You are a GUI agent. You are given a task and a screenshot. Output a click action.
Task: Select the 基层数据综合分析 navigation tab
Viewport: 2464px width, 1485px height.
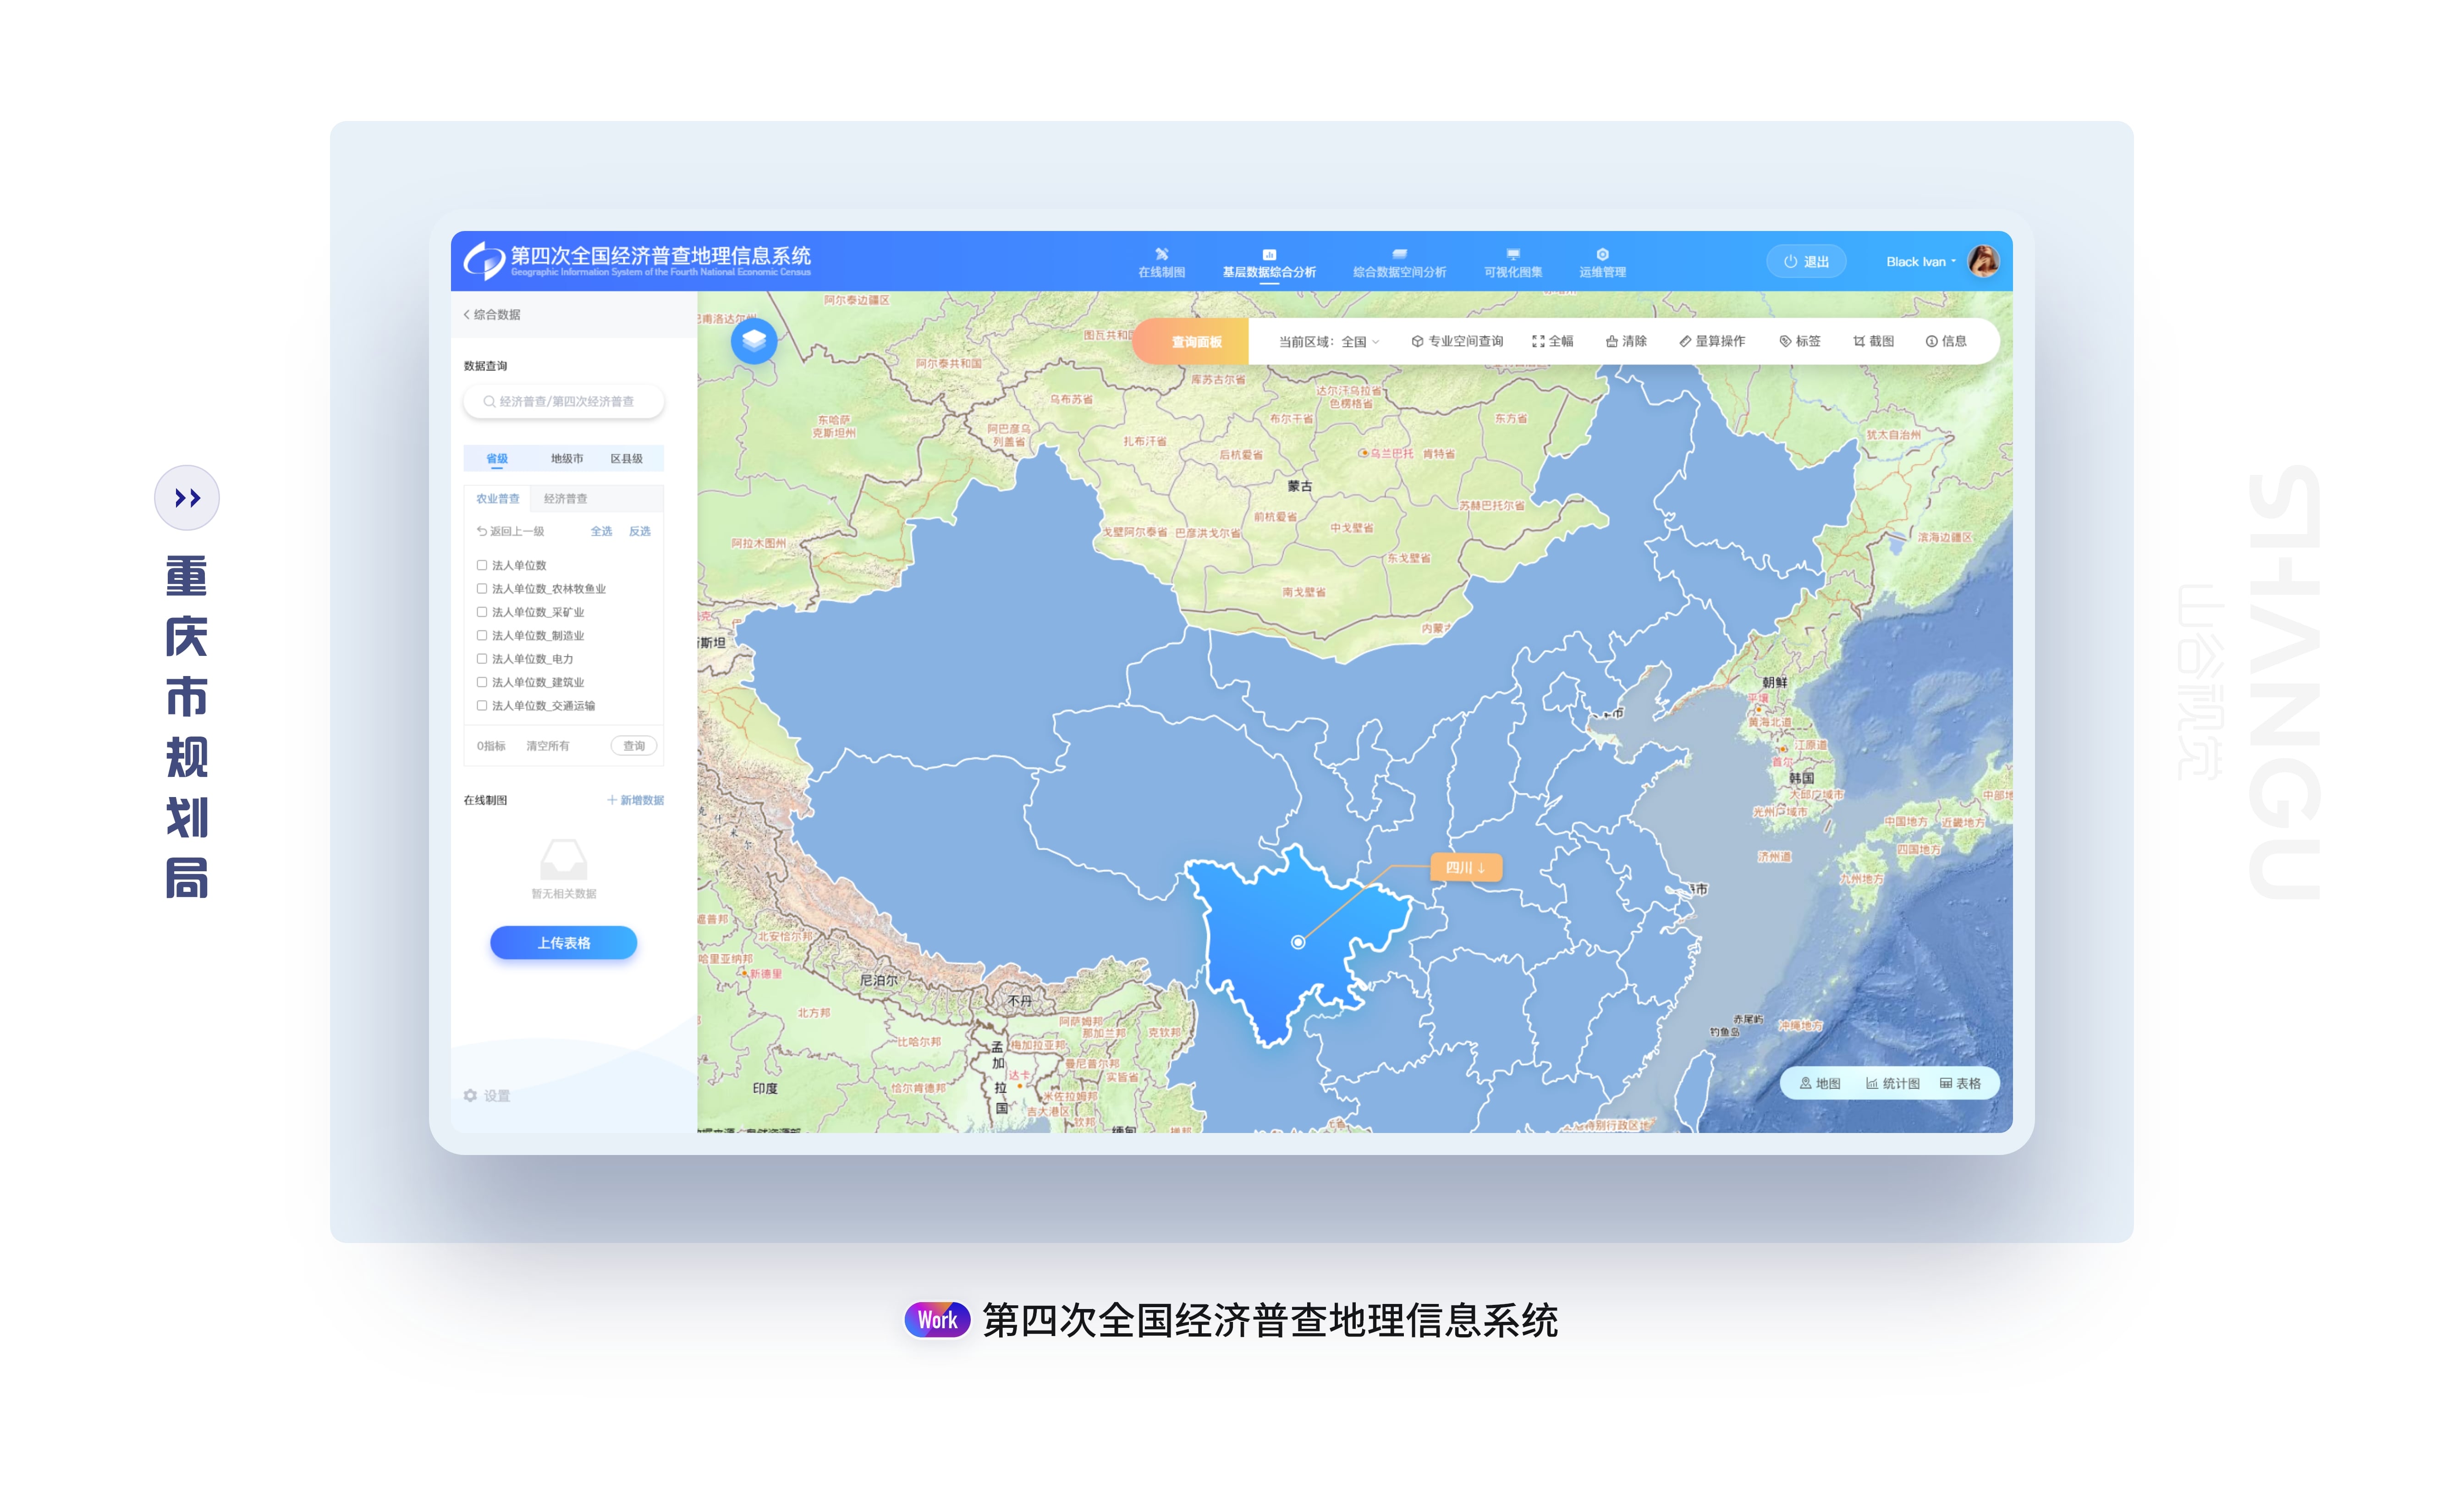(x=1269, y=263)
